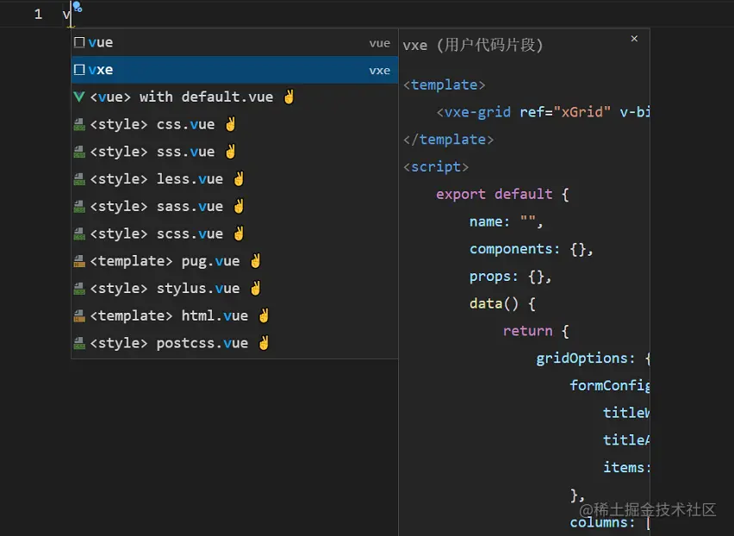The image size is (734, 536).
Task: Click the green Vue logo icon
Action: pos(79,97)
